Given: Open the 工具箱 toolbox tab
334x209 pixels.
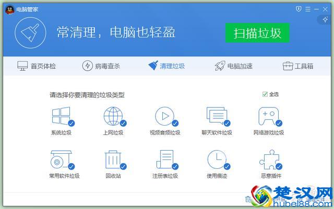Looking at the screenshot, I should 298,66.
